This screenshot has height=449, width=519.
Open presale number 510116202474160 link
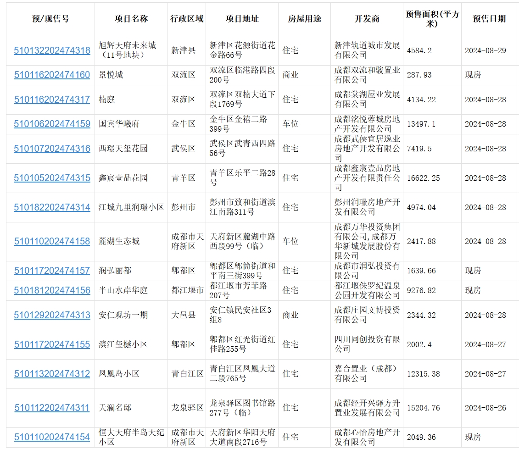(x=52, y=75)
